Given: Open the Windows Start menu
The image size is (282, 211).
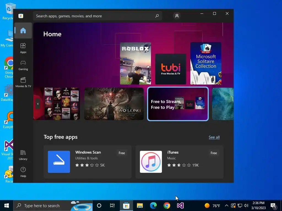Looking at the screenshot, I should tap(7, 206).
